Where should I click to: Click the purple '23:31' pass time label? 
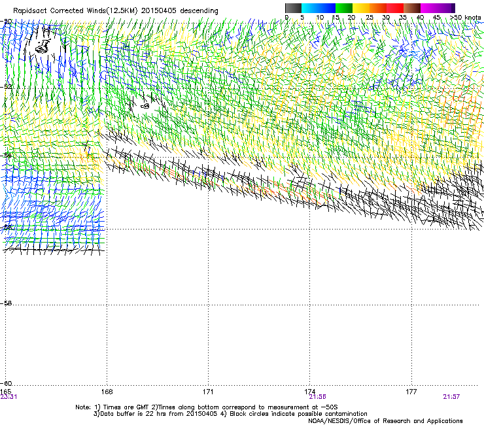click(9, 397)
